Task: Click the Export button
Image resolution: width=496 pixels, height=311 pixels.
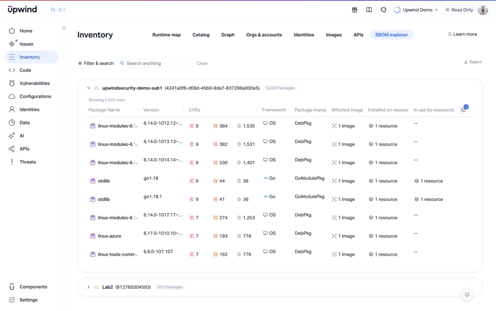Action: (473, 62)
